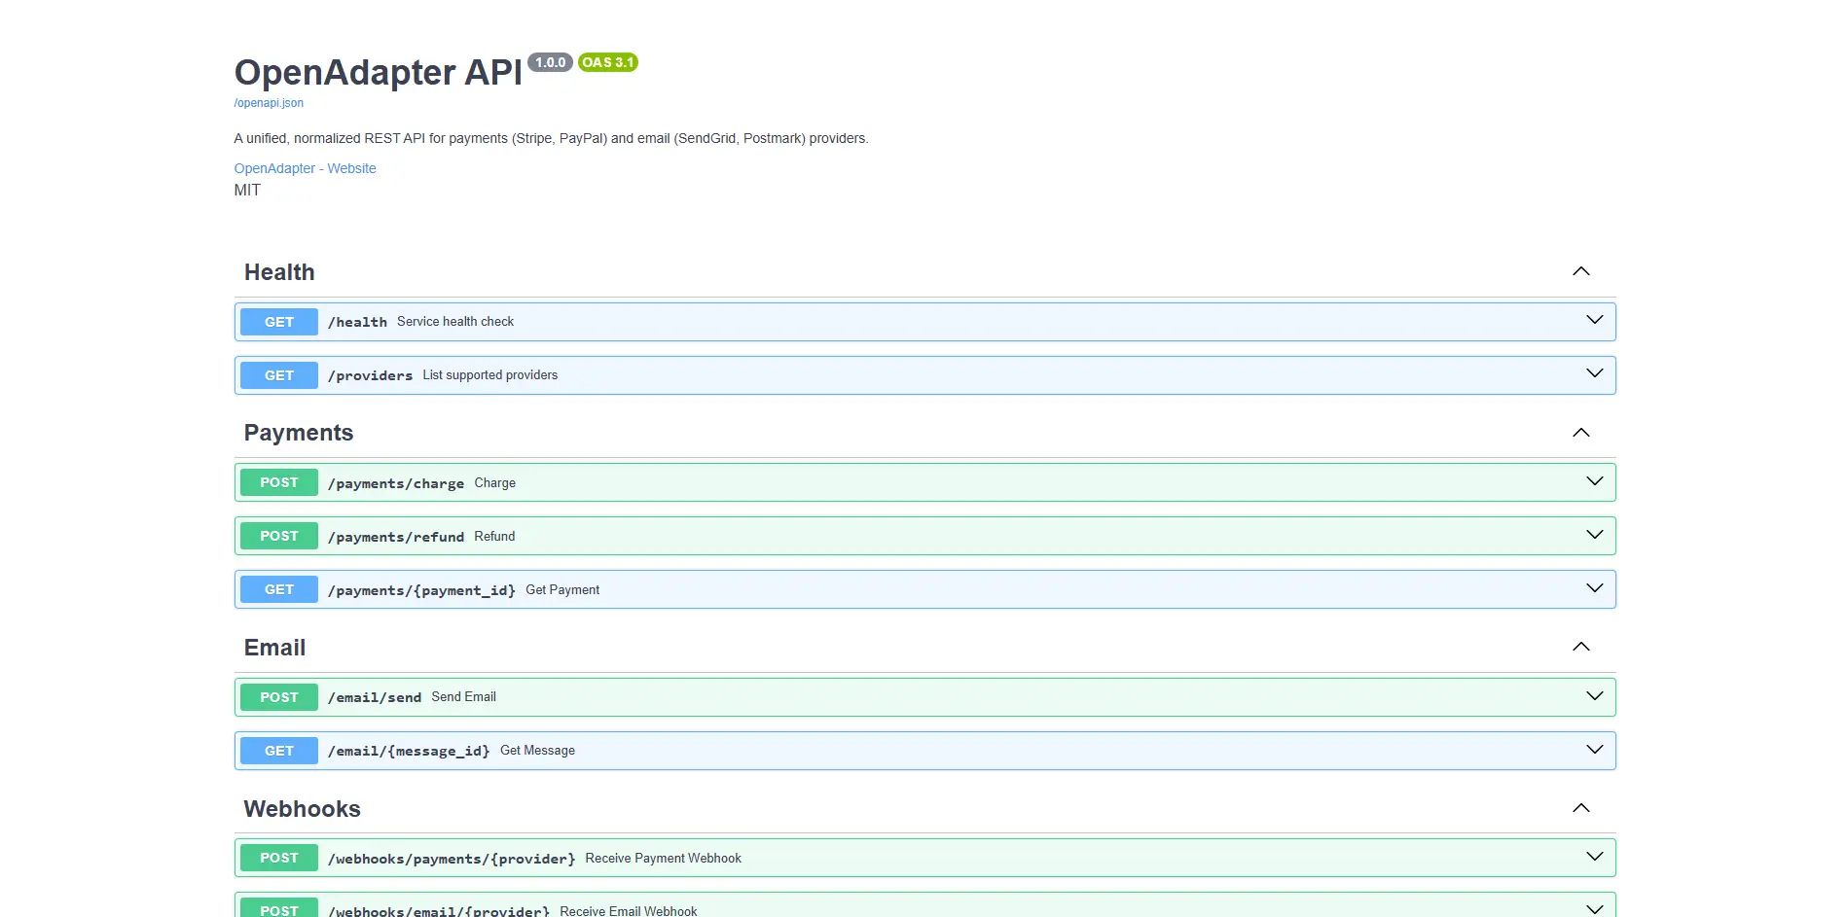Expand the /payments/{payment_id} endpoint arrow
This screenshot has height=917, width=1847.
pos(1595,588)
